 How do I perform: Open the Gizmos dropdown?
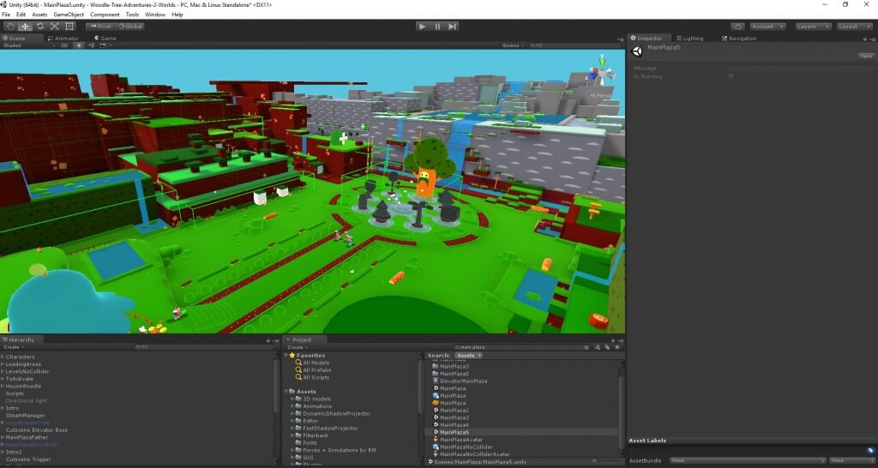point(513,45)
